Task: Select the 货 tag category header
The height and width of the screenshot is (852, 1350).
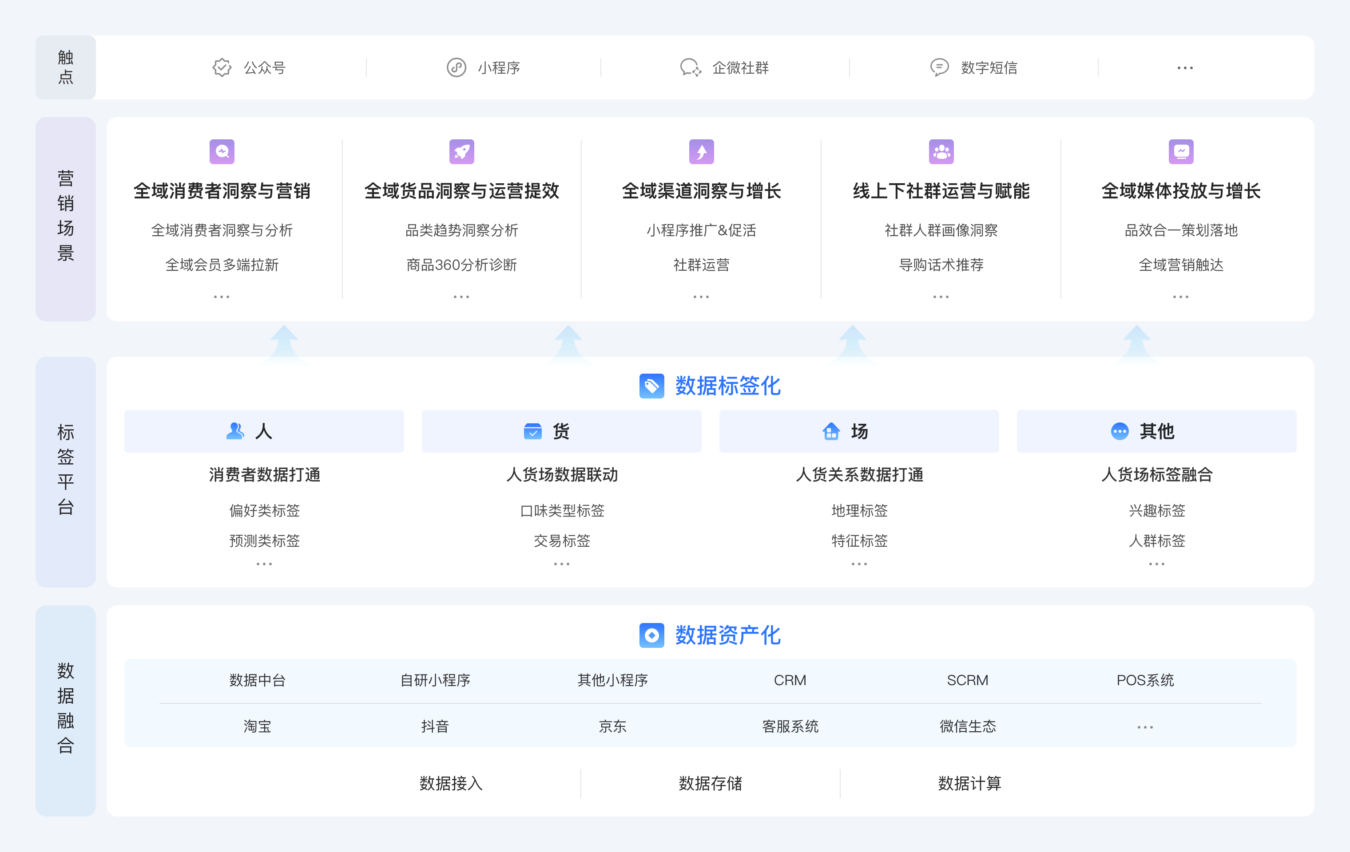Action: (x=561, y=431)
